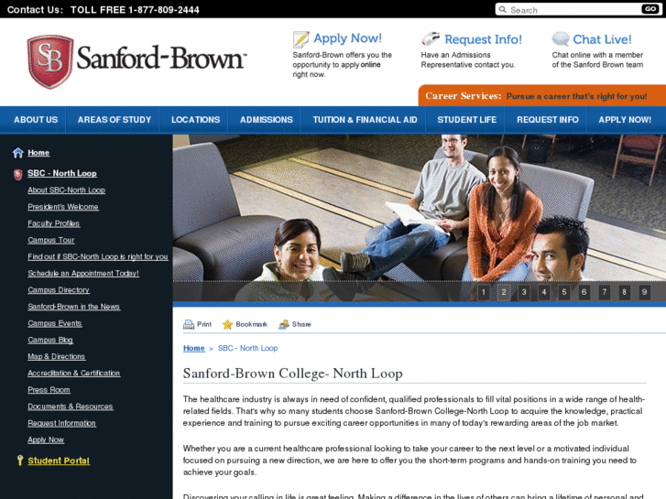Image resolution: width=666 pixels, height=499 pixels.
Task: Click the Bookmark text link
Action: click(x=251, y=324)
